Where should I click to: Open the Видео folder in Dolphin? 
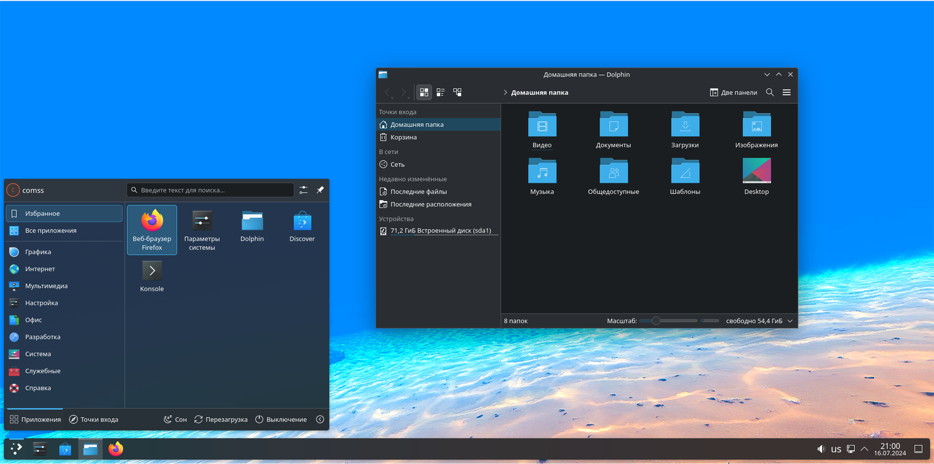coord(542,129)
